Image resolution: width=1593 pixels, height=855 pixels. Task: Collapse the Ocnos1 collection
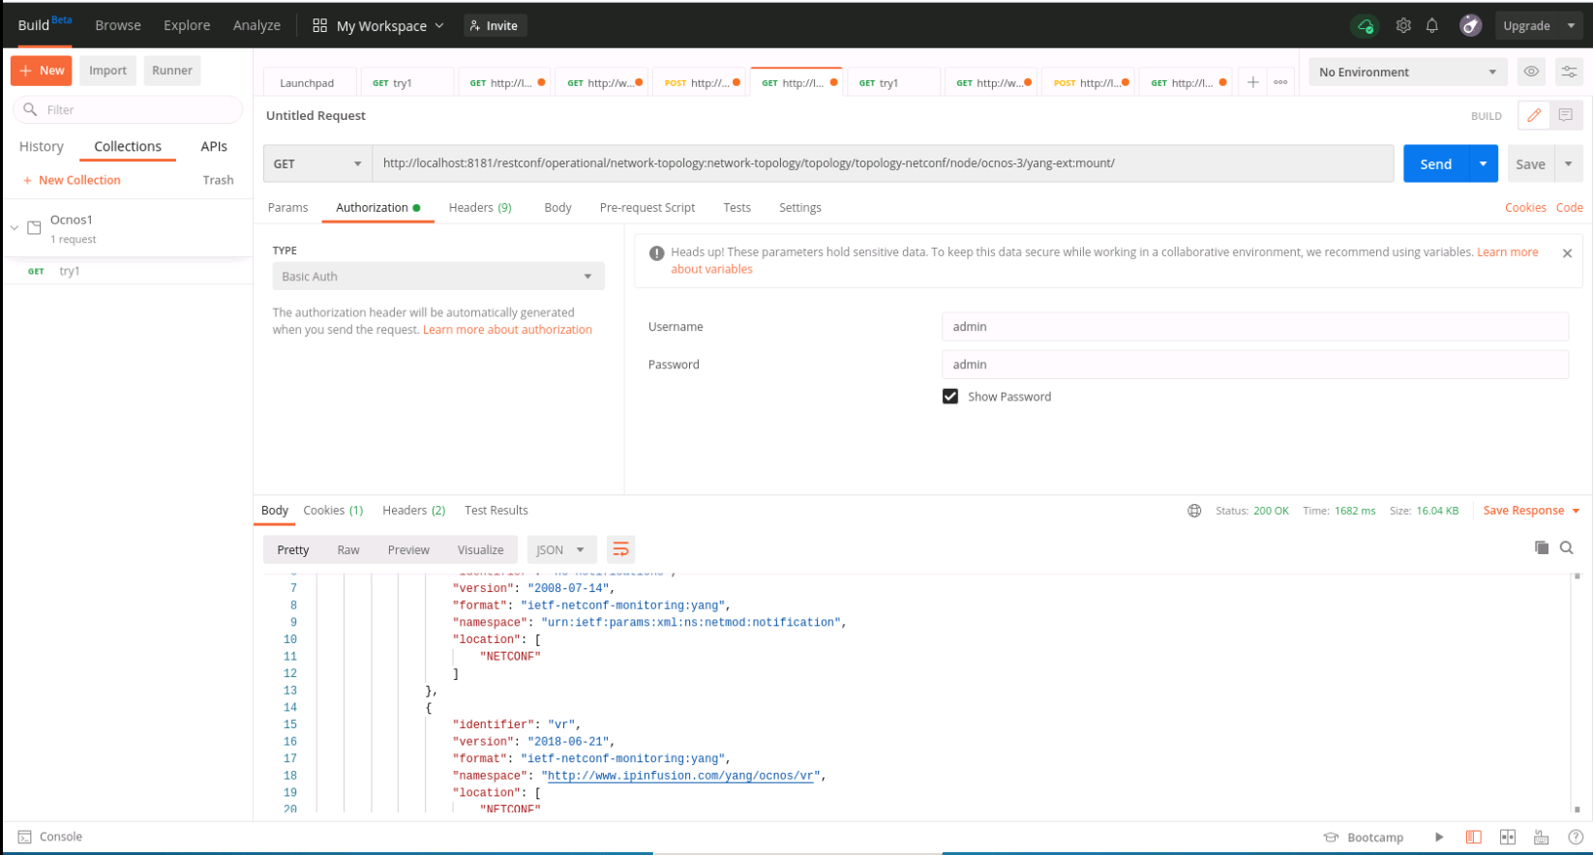(x=15, y=228)
